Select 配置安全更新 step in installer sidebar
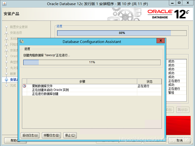195x146 pixels. pyautogui.click(x=19, y=27)
